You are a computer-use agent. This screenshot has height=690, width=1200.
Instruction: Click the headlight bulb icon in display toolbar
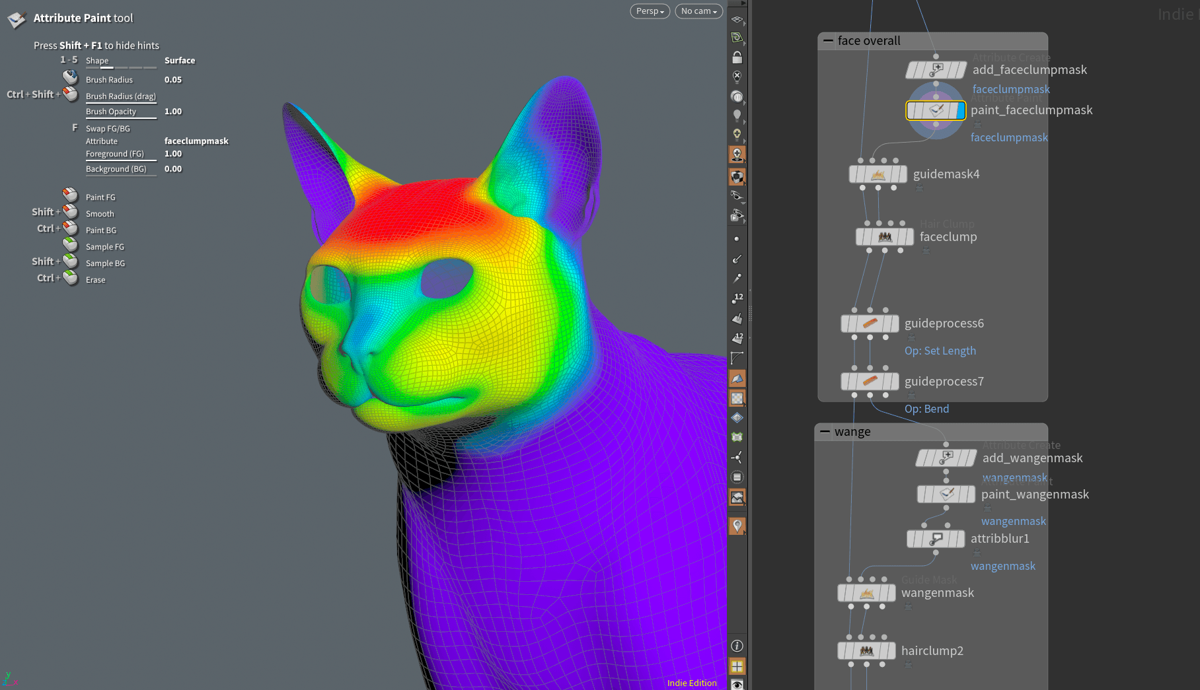[x=737, y=116]
